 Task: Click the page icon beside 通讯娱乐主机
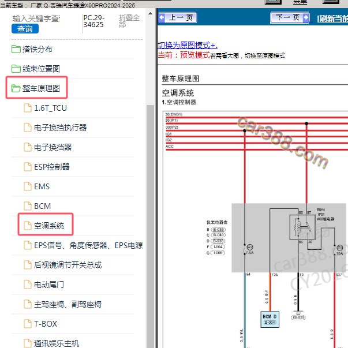pos(28,343)
